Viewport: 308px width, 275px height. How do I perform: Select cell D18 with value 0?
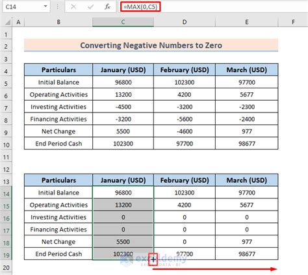(185, 242)
